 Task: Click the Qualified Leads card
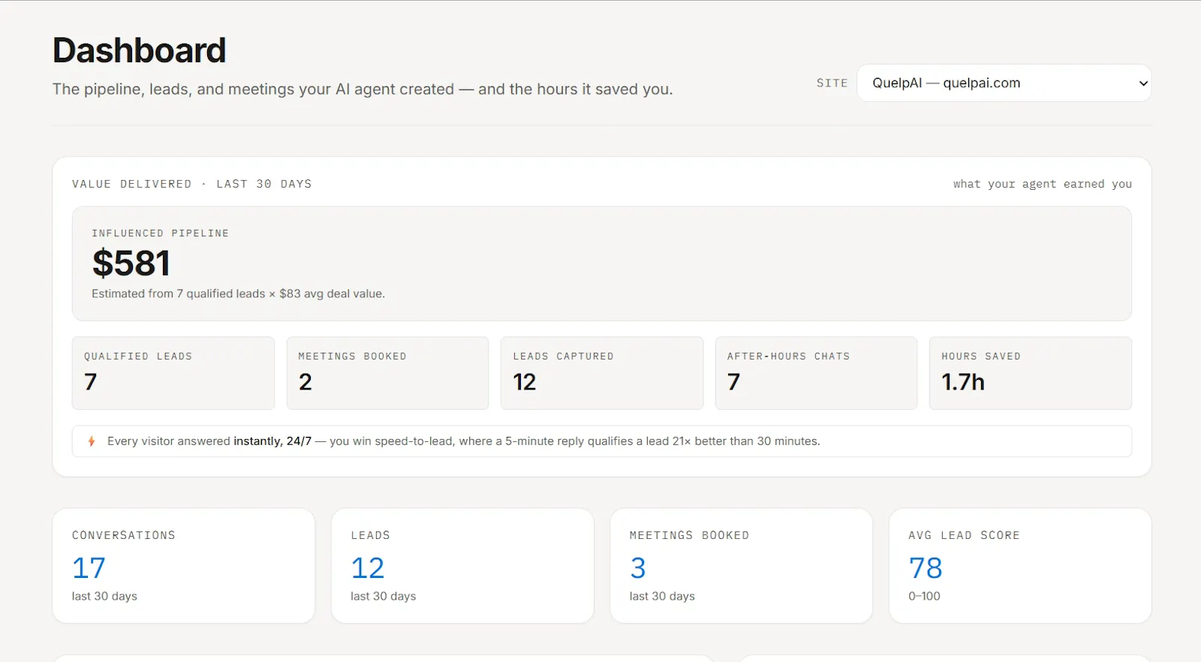tap(173, 373)
